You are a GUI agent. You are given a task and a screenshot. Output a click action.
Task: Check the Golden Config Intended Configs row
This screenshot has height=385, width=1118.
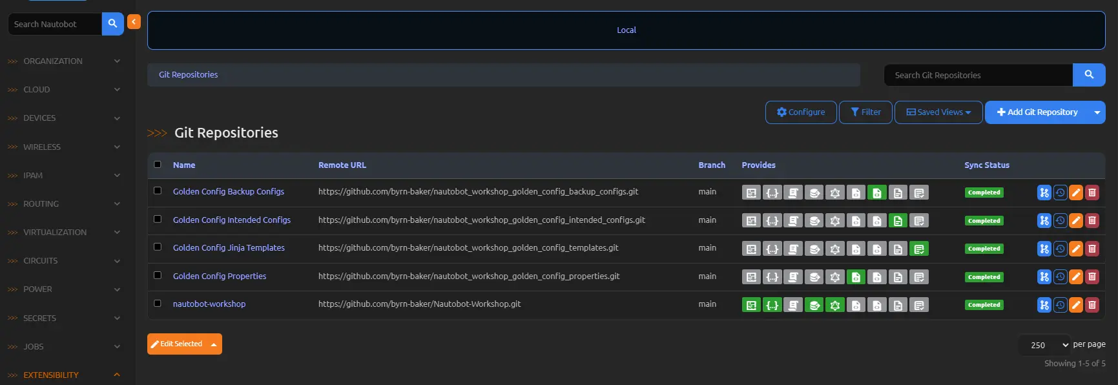[158, 219]
